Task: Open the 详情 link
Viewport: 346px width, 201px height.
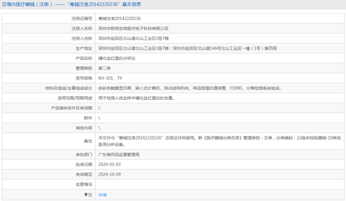Action: coord(103,195)
